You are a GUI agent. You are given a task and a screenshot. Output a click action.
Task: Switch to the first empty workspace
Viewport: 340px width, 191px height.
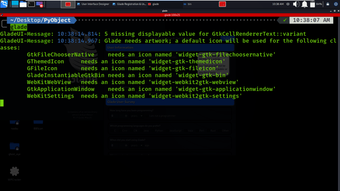53,4
